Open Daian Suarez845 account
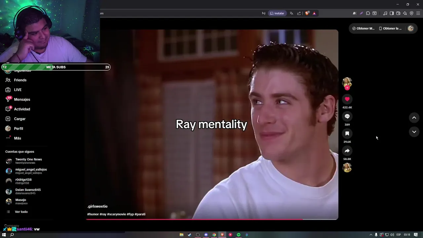Image resolution: width=423 pixels, height=238 pixels. point(28,191)
